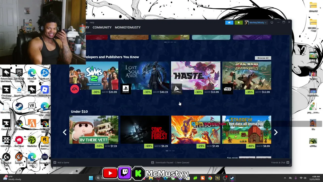
Task: Open Rockstar Games Launcher desktop icon
Action: (x=45, y=143)
